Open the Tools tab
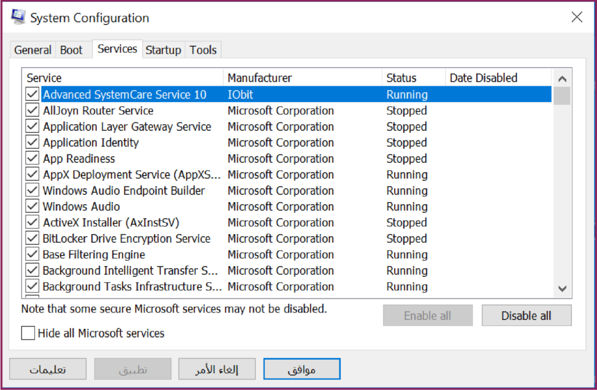597x390 pixels. (203, 50)
